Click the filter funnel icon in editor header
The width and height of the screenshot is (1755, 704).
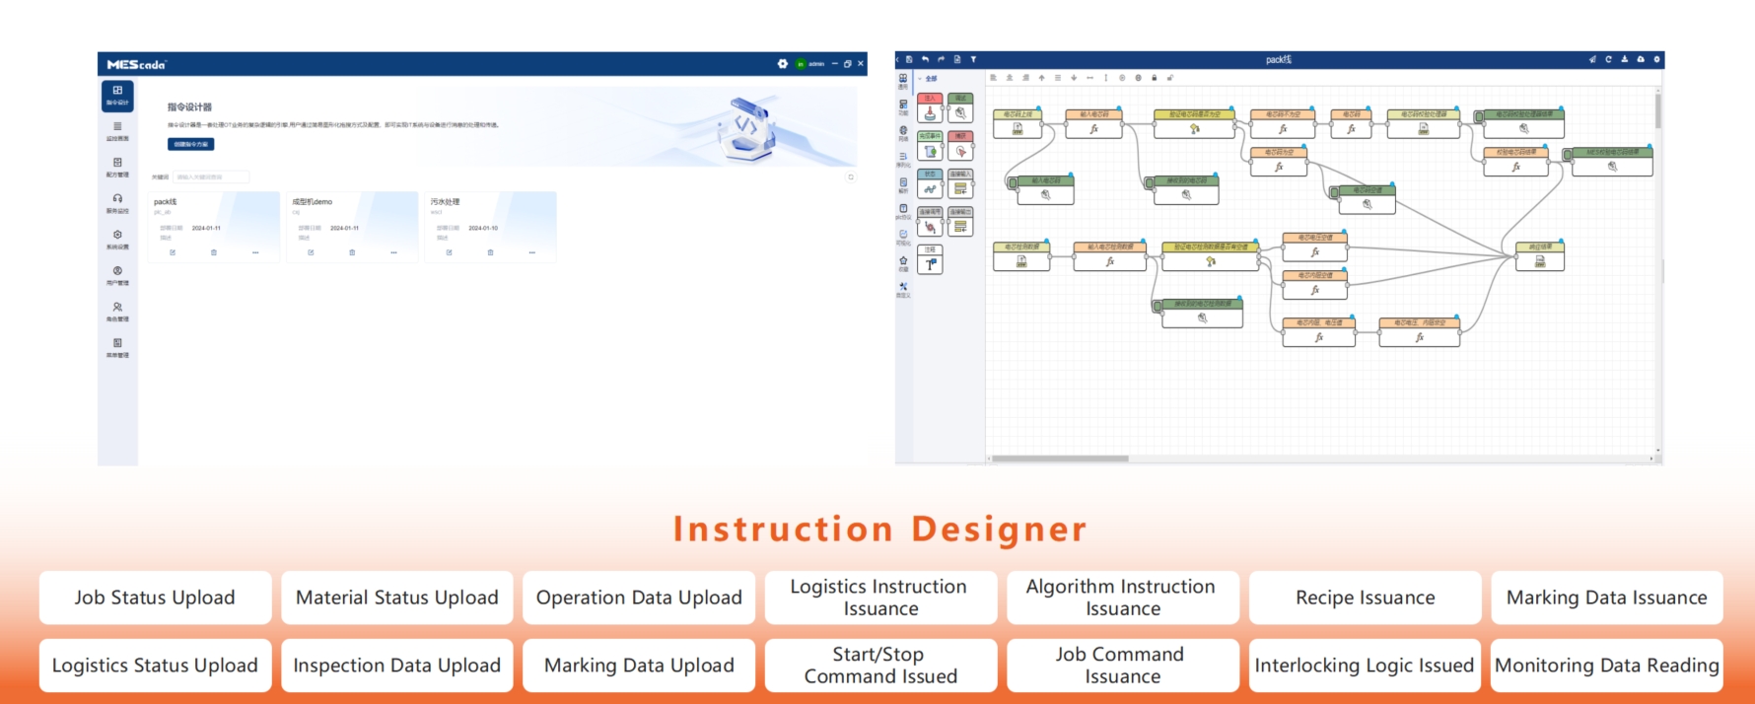tap(973, 59)
